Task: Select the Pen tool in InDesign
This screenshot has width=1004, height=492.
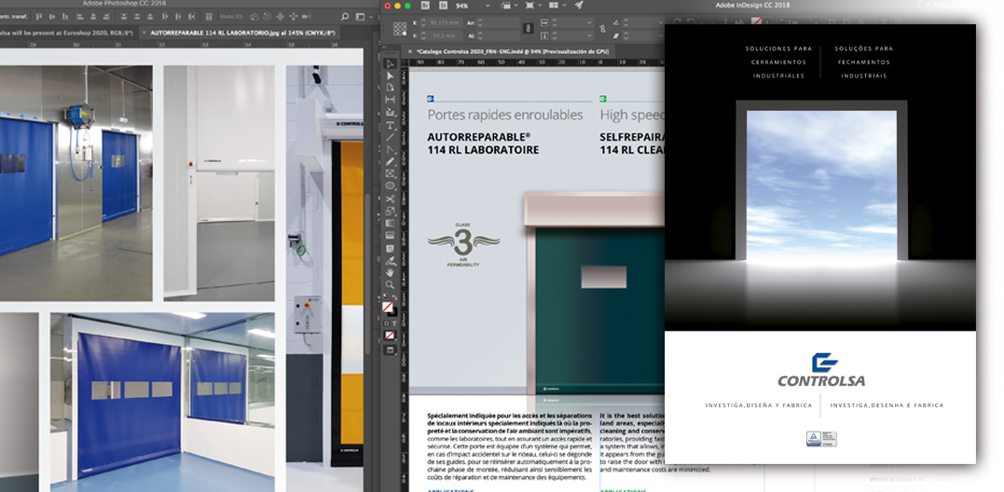Action: [390, 149]
